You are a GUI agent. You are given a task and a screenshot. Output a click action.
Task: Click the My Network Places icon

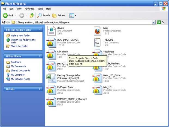coord(8,79)
